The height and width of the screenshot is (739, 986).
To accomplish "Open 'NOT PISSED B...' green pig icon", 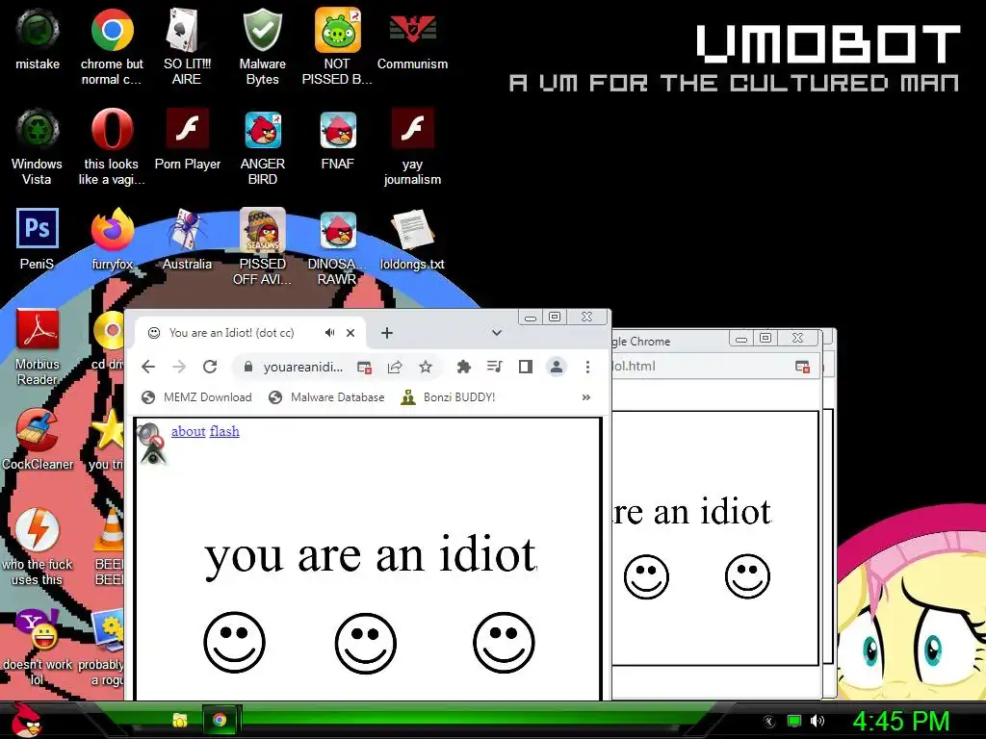I will click(x=337, y=47).
